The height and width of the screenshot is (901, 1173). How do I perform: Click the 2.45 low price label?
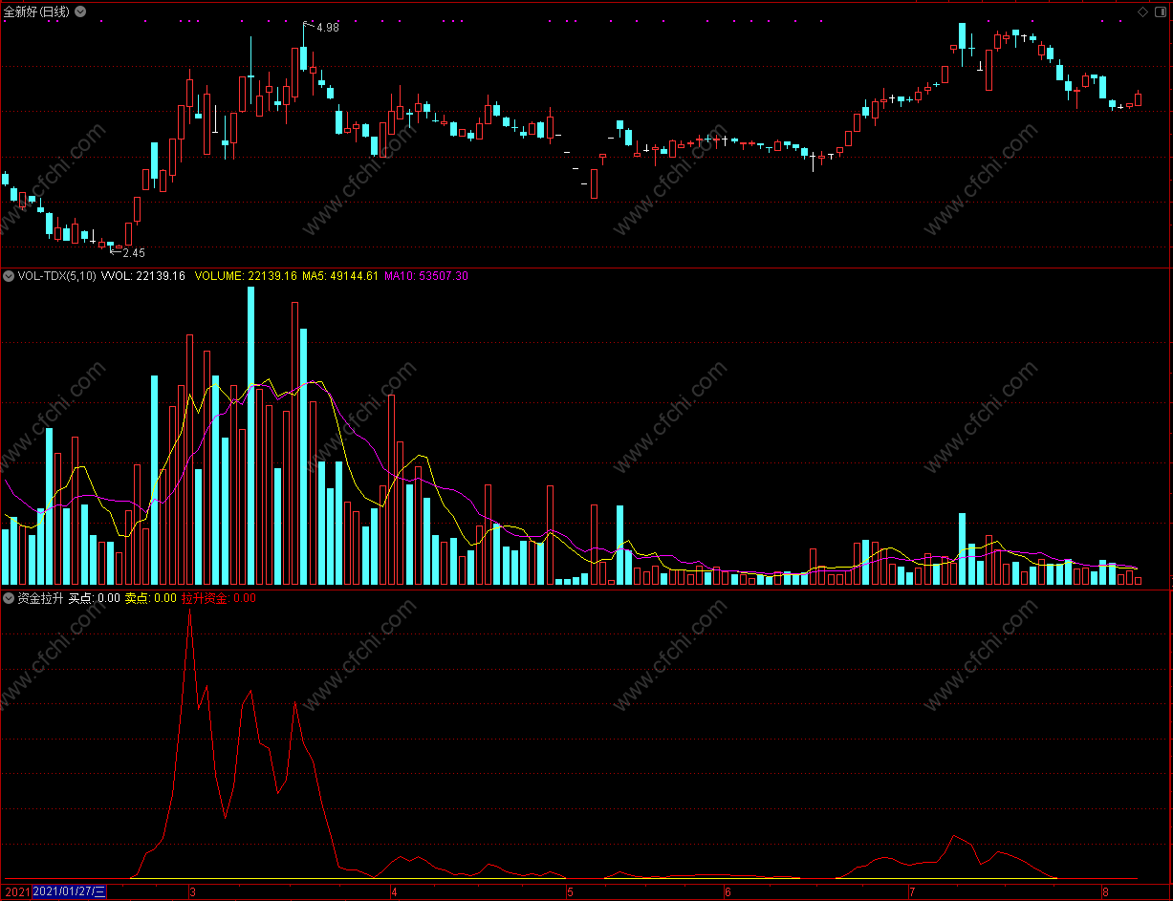pos(134,253)
